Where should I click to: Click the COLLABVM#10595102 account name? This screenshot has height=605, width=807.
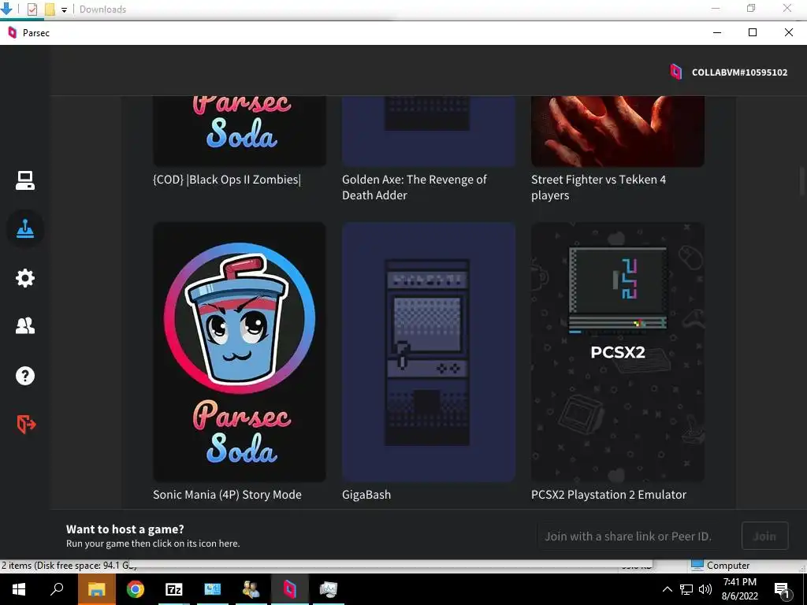(x=739, y=72)
